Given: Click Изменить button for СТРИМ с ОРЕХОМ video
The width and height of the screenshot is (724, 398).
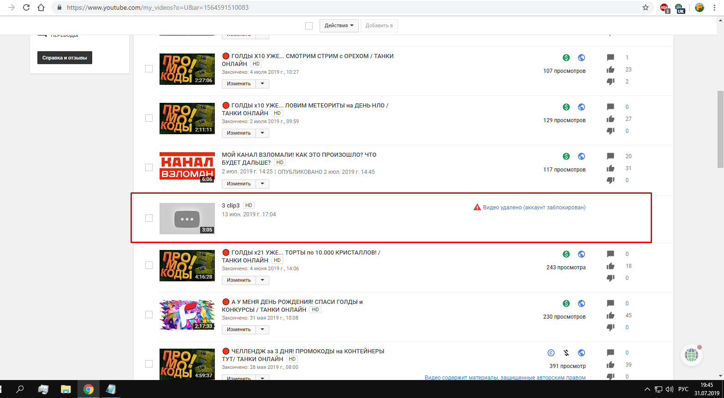Looking at the screenshot, I should (239, 84).
